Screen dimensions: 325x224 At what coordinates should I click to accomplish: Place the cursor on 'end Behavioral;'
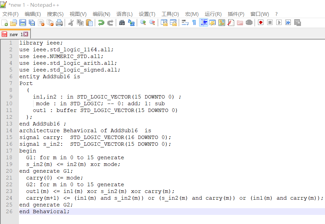click(44, 212)
